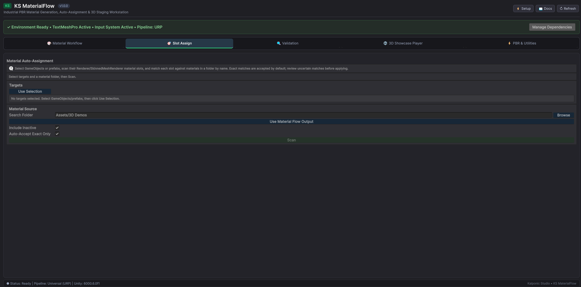Open the Setup button in header
The width and height of the screenshot is (581, 287).
coord(523,9)
